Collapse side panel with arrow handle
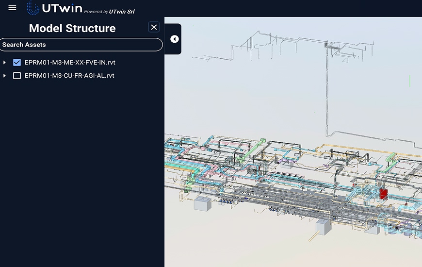The width and height of the screenshot is (422, 267). tap(175, 39)
